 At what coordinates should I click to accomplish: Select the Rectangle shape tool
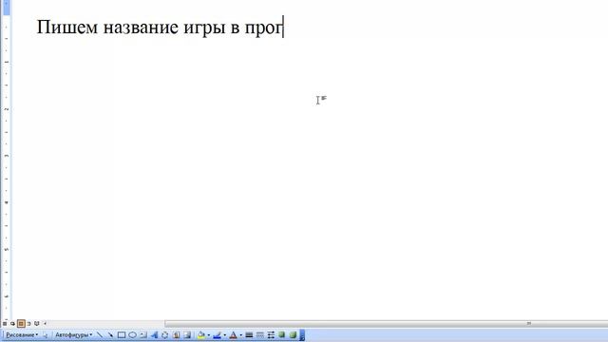tap(122, 334)
